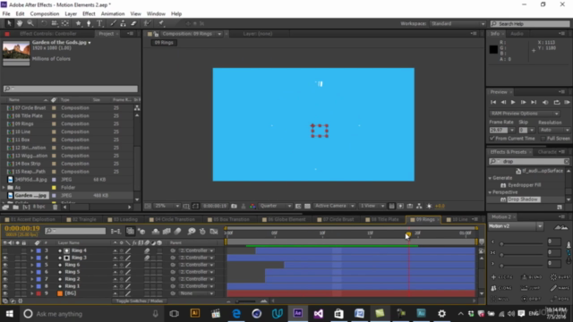Click the Frame Blending timeline switch
Viewport: 573px width, 322px height.
click(x=167, y=231)
